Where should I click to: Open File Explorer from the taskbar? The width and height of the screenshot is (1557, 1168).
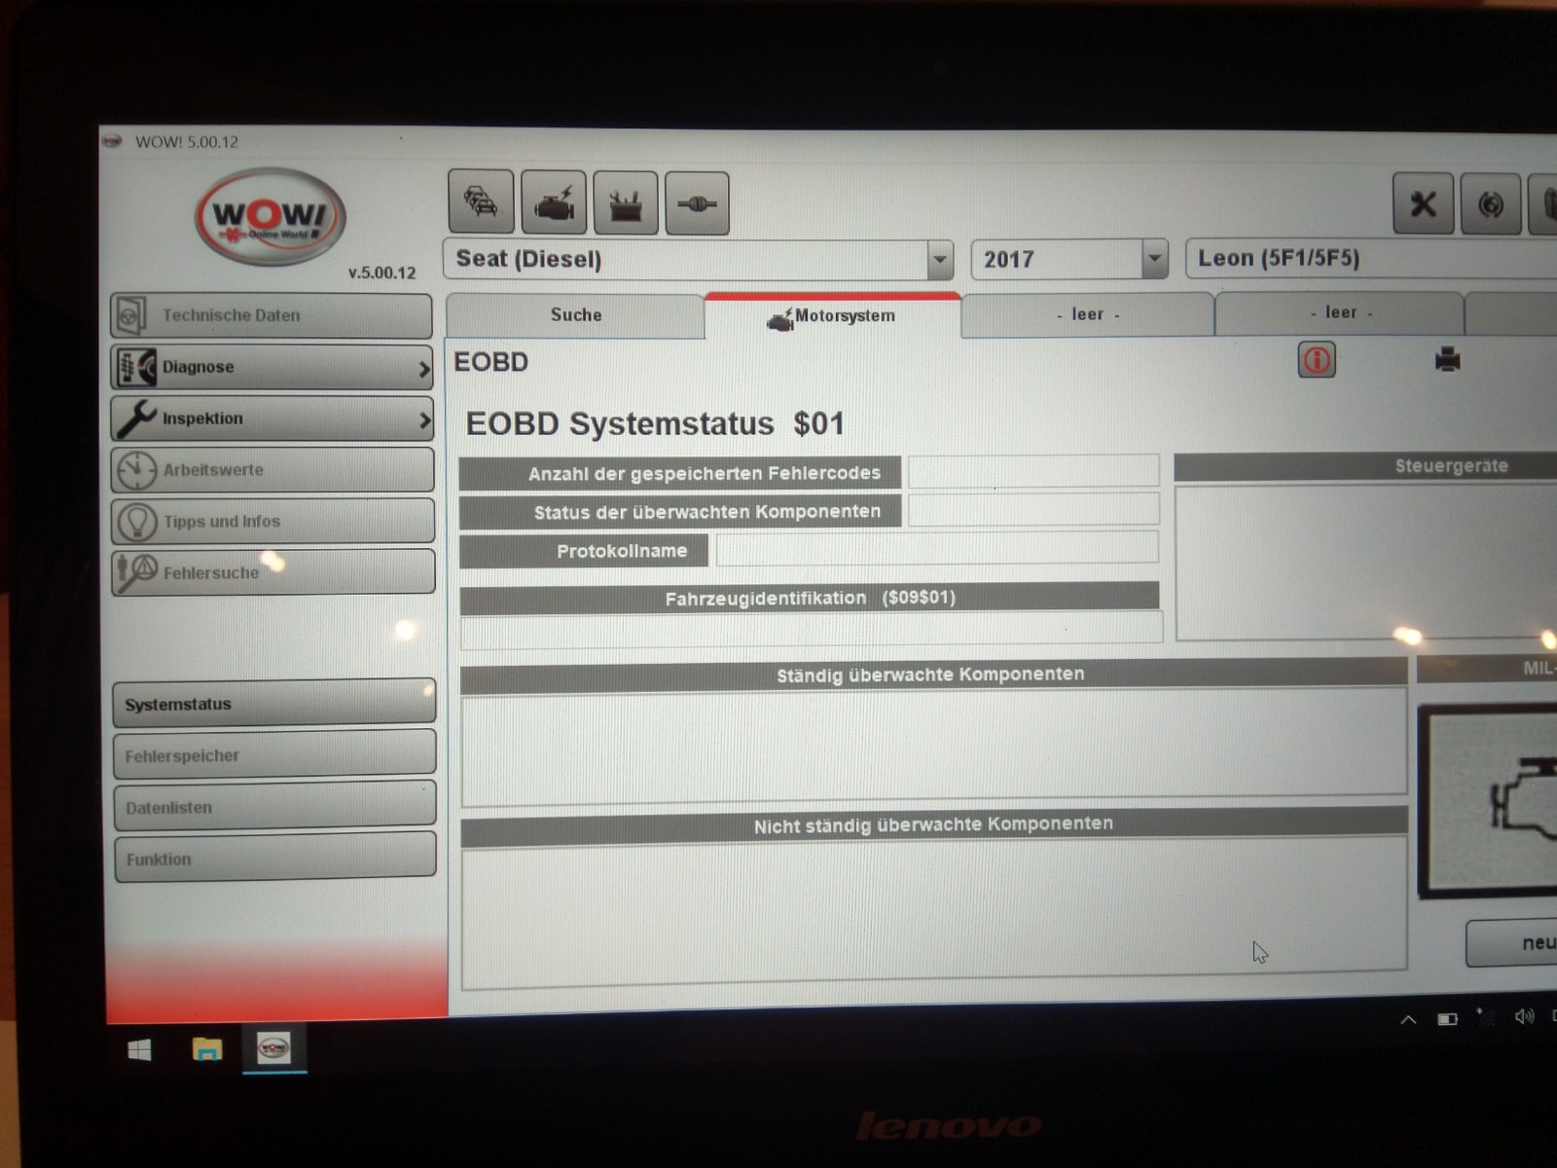click(x=207, y=1049)
